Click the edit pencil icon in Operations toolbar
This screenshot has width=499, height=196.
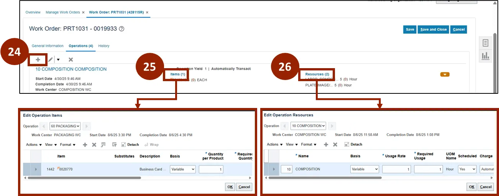pyautogui.click(x=51, y=60)
